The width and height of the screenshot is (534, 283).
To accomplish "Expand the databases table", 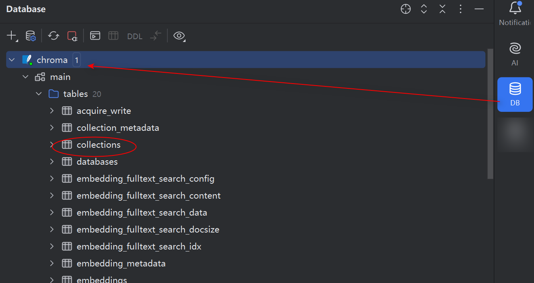I will tap(52, 161).
